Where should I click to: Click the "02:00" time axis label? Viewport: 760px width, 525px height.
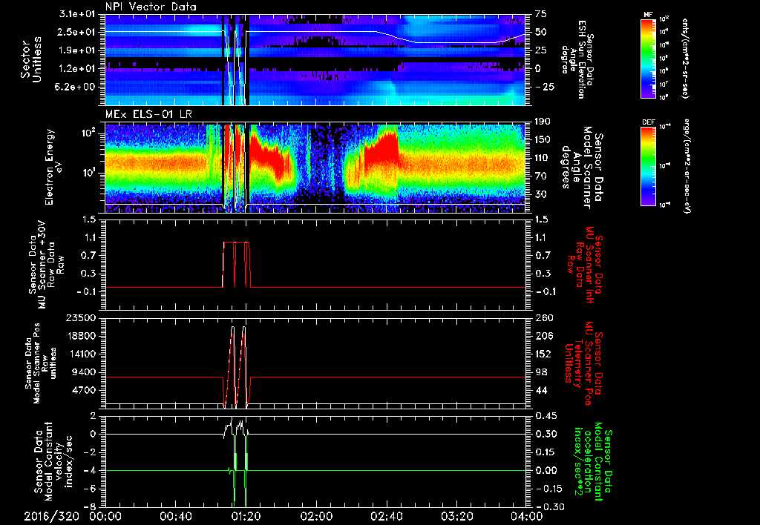click(x=316, y=517)
